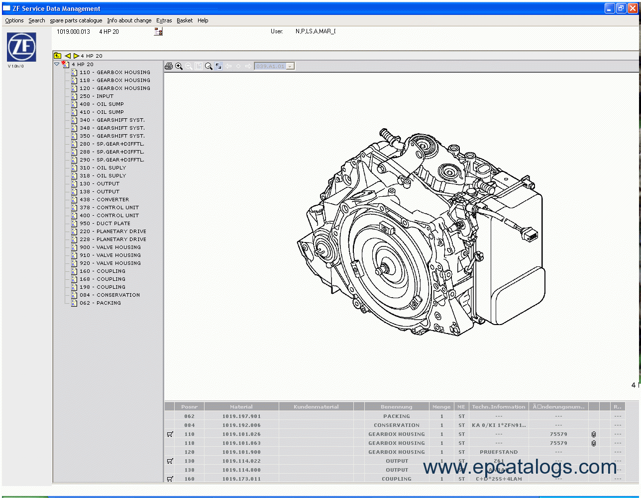Screen dimensions: 641x498
Task: Toggle fit-to-window for the drawing
Action: point(218,66)
